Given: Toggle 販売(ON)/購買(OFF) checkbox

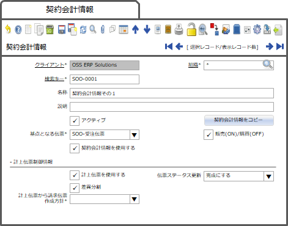Looking at the screenshot, I should (x=209, y=135).
